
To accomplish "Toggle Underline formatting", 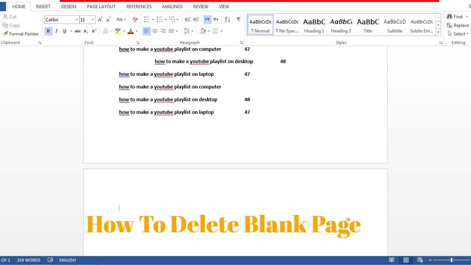I will coord(65,31).
